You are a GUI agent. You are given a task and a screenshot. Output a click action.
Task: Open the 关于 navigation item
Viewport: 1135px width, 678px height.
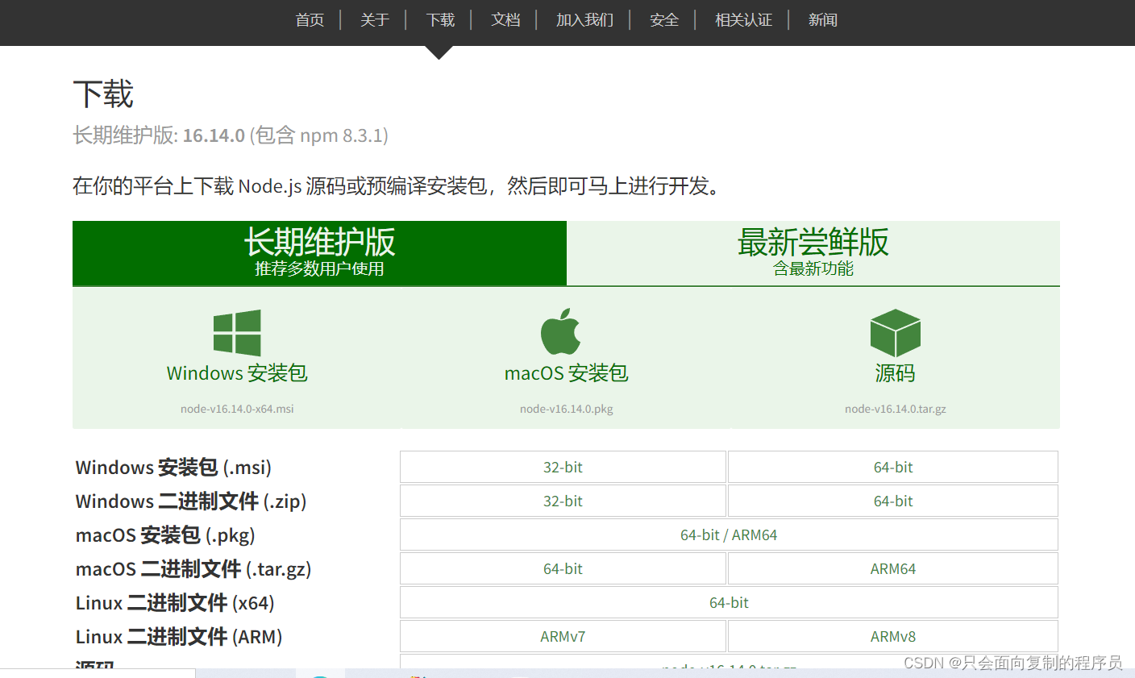[375, 20]
